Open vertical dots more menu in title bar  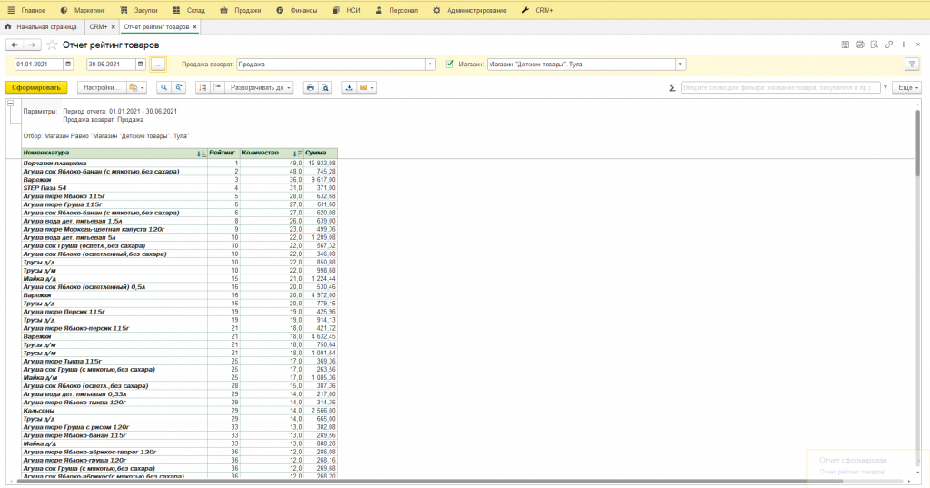(x=904, y=45)
